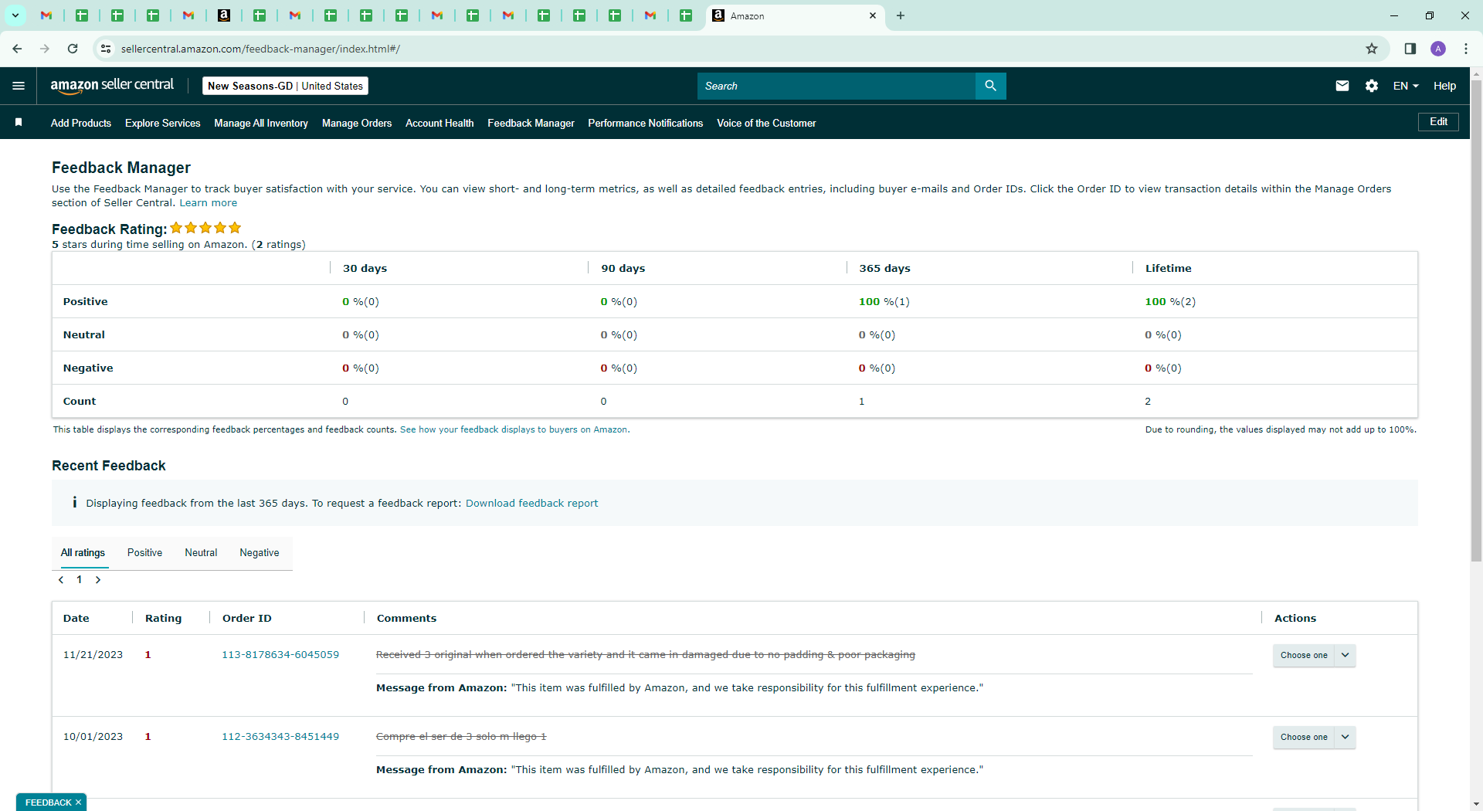Click the Lifetime Positive 100 %(2) value
Screen dimensions: 1483x811
tap(1170, 302)
